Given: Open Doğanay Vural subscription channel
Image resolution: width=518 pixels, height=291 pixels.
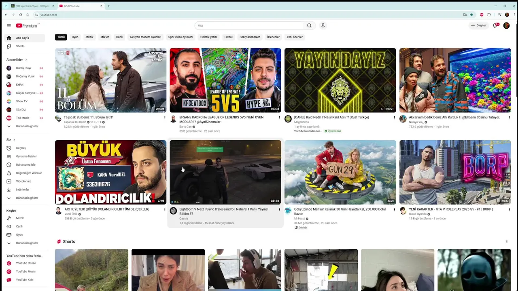Looking at the screenshot, I should (25, 76).
